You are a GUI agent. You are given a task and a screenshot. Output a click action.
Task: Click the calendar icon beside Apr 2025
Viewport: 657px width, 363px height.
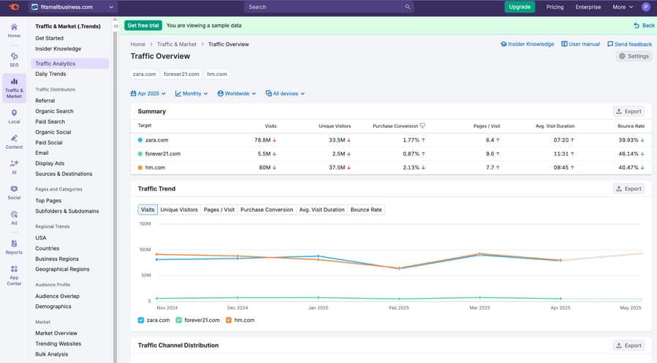(133, 93)
